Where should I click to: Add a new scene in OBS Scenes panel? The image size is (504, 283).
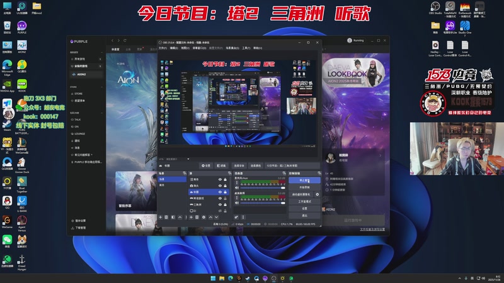[x=161, y=217]
